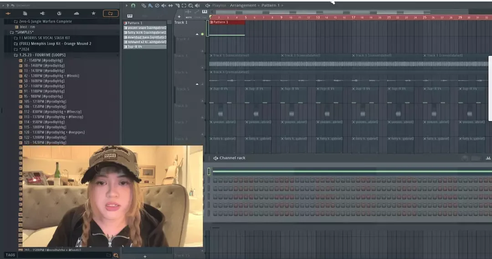The height and width of the screenshot is (259, 492).
Task: Select the delete tool circle-slash icon
Action: pyautogui.click(x=157, y=5)
